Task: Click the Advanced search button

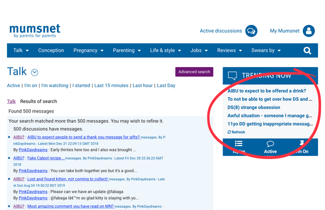Action: 194,71
